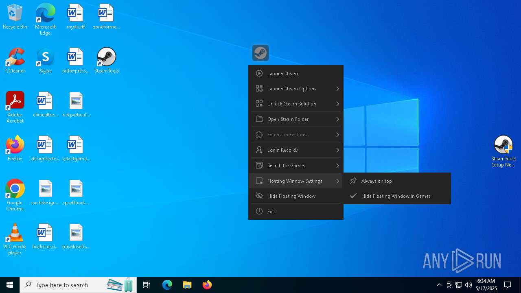Screen dimensions: 521x293
Task: Select hisdiscussi document on desktop
Action: coord(45,236)
